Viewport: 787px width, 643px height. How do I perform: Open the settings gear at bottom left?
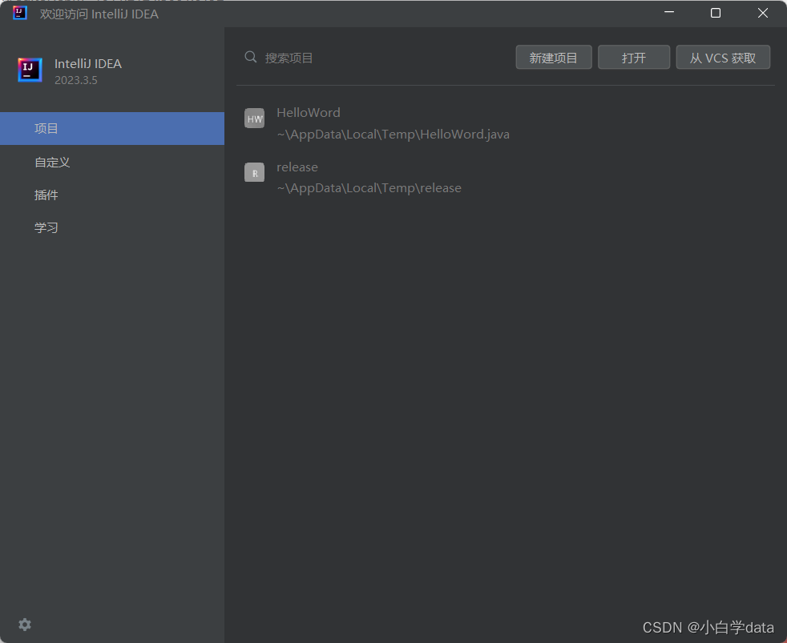pyautogui.click(x=24, y=625)
